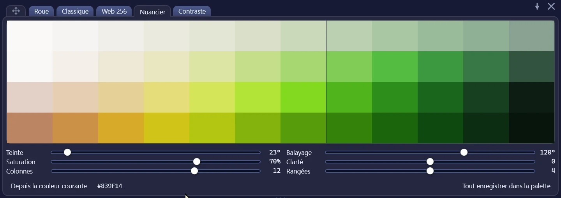Go to the Contraste tab
This screenshot has height=198, width=561.
[x=192, y=11]
